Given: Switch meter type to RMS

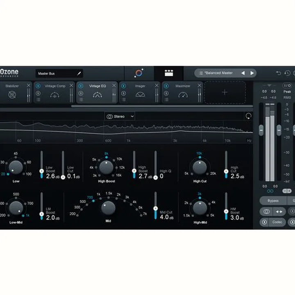Looking at the screenshot, I should click(x=287, y=98).
